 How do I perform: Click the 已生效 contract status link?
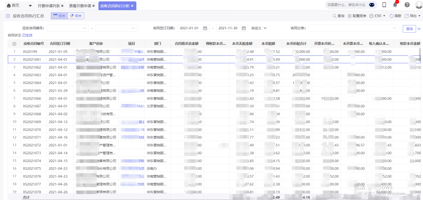click(x=27, y=35)
